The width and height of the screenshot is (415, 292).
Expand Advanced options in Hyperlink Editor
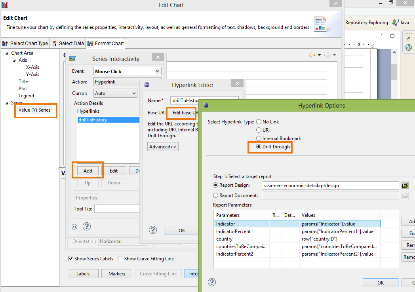(x=163, y=146)
